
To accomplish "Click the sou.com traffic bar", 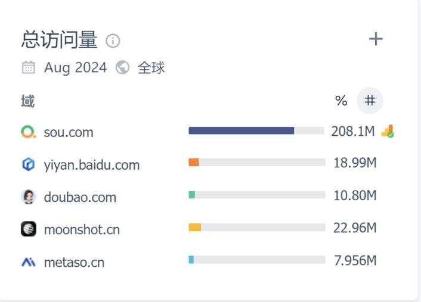I will [x=242, y=130].
